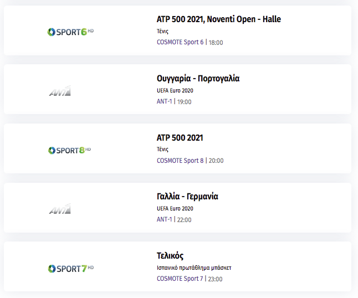Click the ANT1 logo beside Γαλλία - Γερμανία
This screenshot has width=358, height=298.
(x=60, y=209)
